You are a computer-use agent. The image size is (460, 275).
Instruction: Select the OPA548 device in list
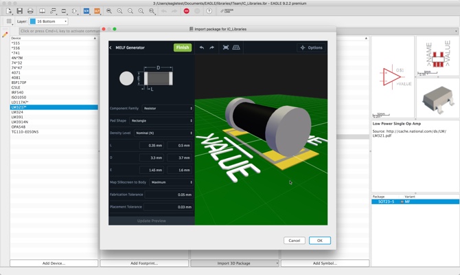click(54, 127)
